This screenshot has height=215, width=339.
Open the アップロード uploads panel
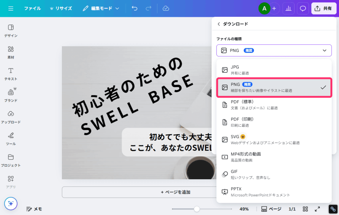click(11, 117)
